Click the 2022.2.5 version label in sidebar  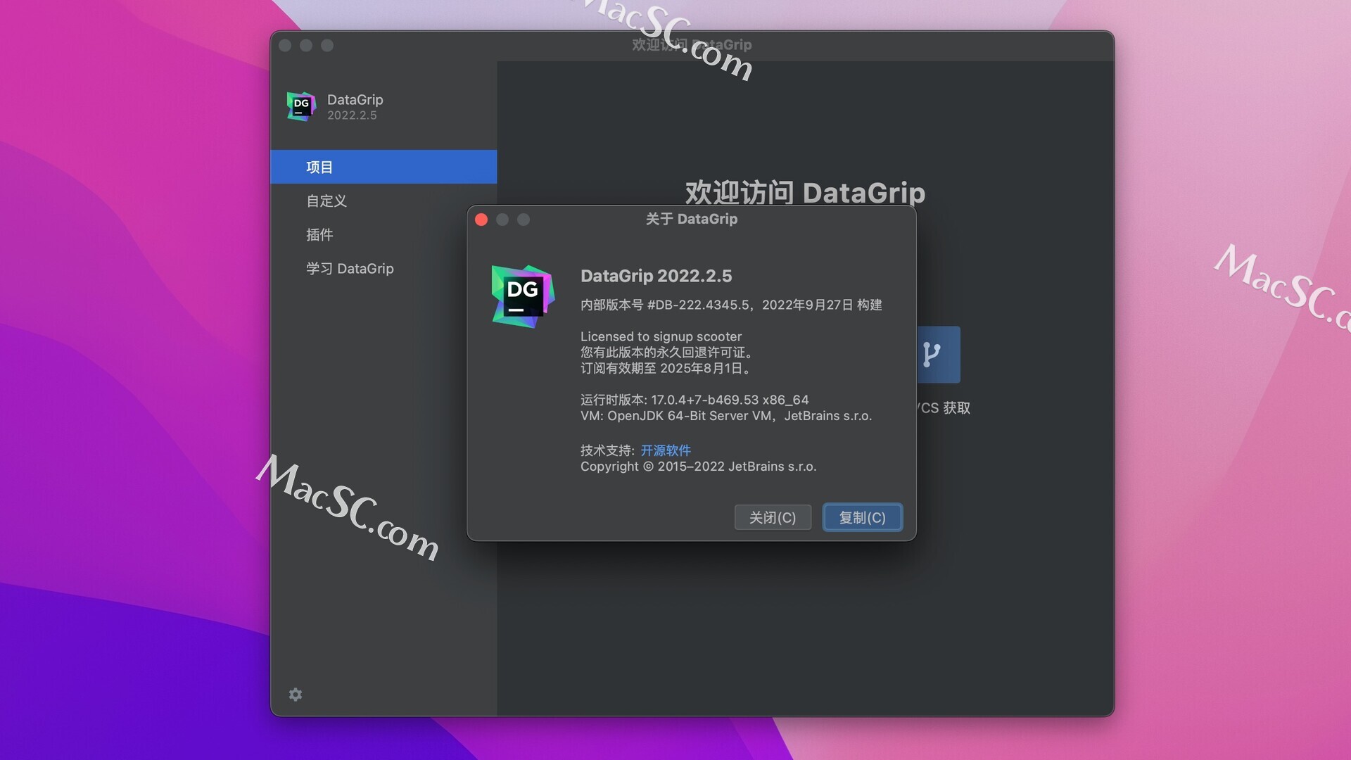pyautogui.click(x=352, y=115)
